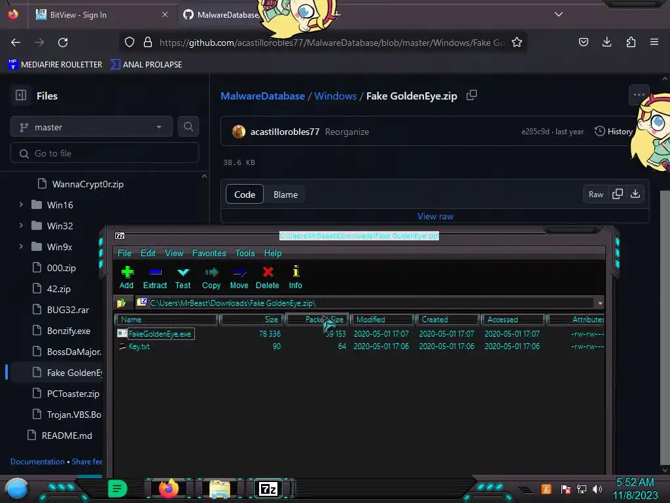Screen dimensions: 670x503
Task: Open Firefox extensions menu
Action: point(631,42)
